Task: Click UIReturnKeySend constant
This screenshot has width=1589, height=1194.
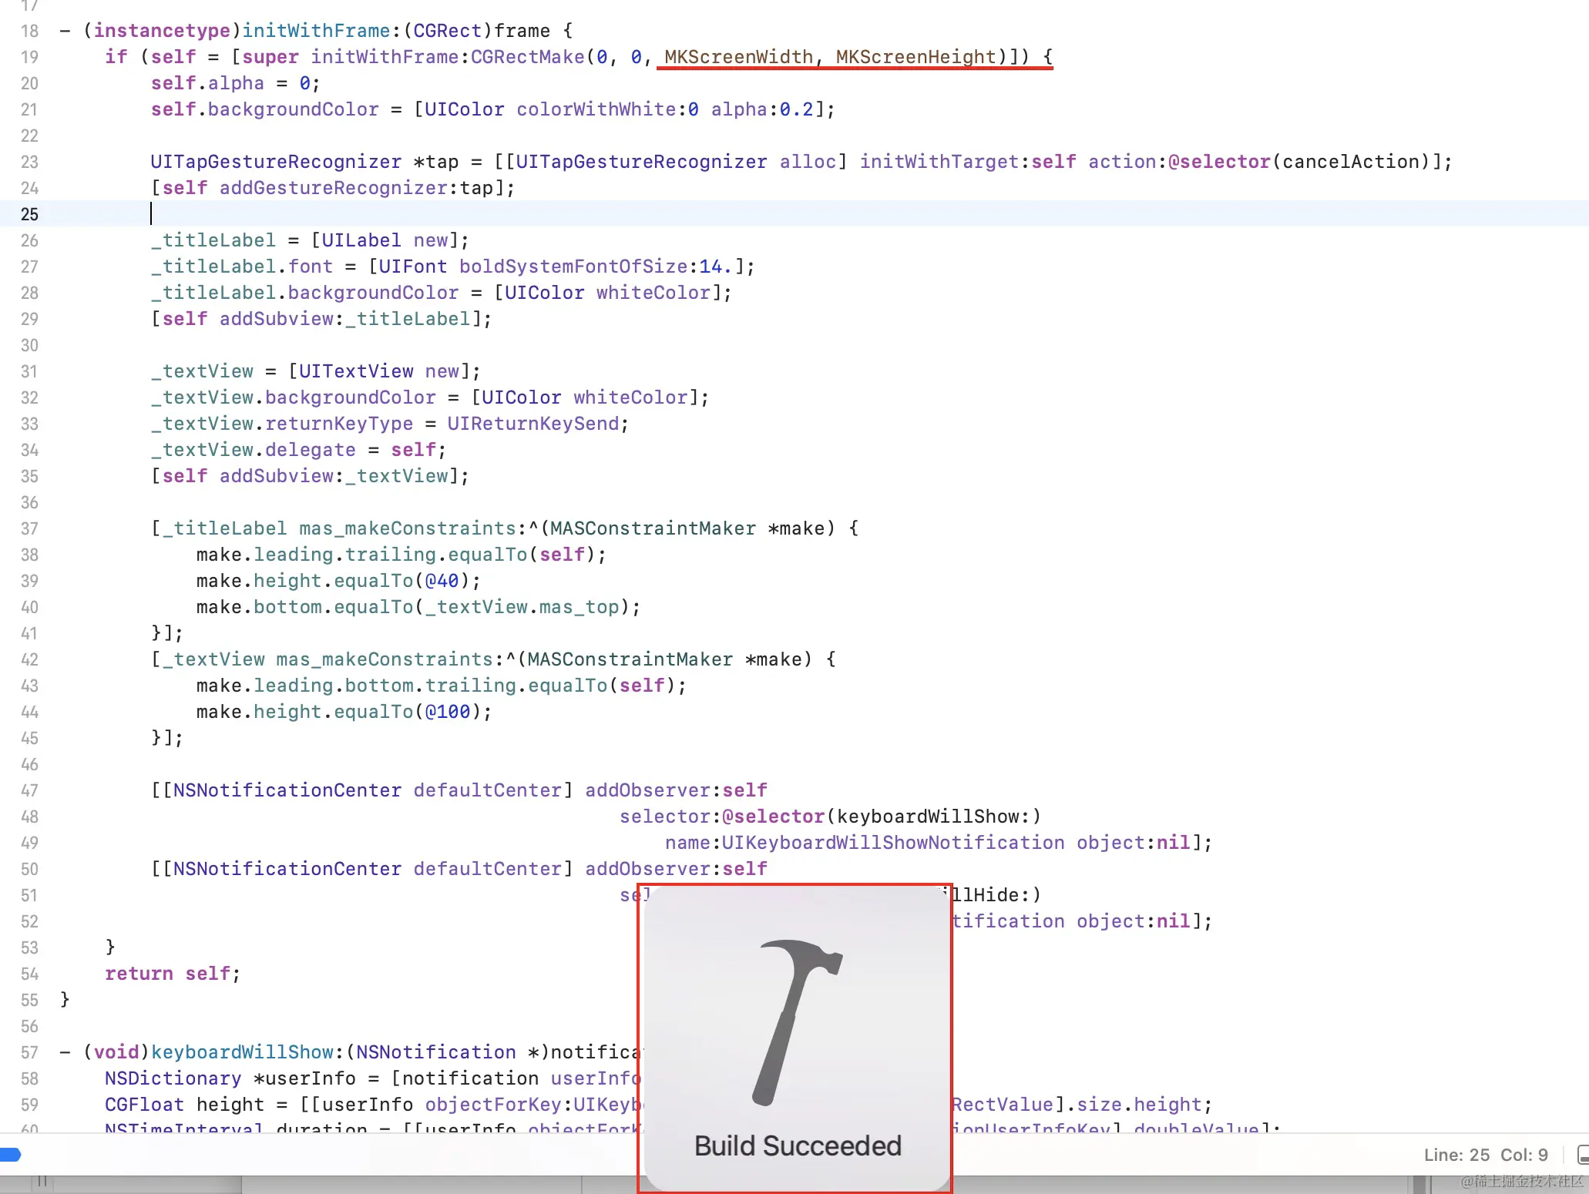Action: pos(533,424)
